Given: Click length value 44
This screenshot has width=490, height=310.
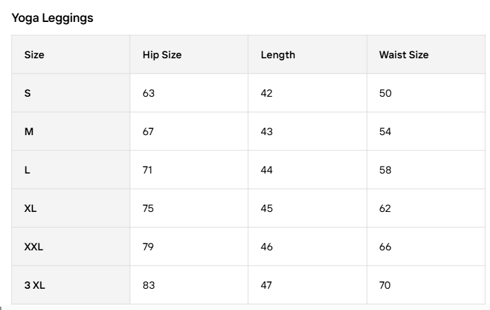Looking at the screenshot, I should click(x=267, y=170).
